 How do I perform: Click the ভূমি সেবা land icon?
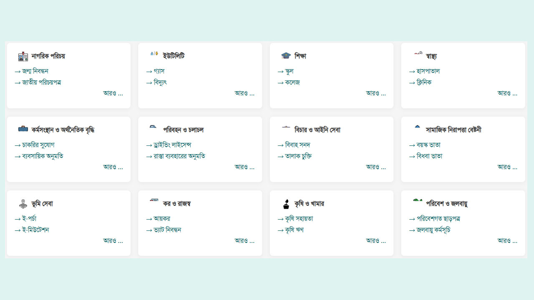click(23, 204)
